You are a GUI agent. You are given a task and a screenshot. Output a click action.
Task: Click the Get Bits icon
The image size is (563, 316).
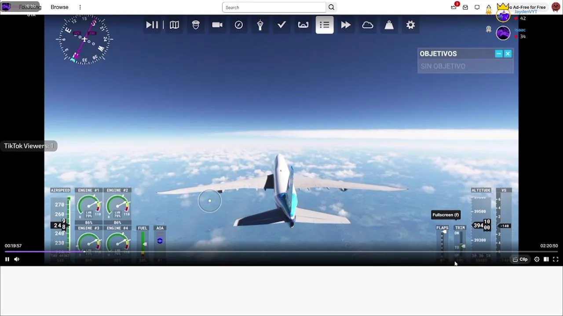pyautogui.click(x=489, y=8)
